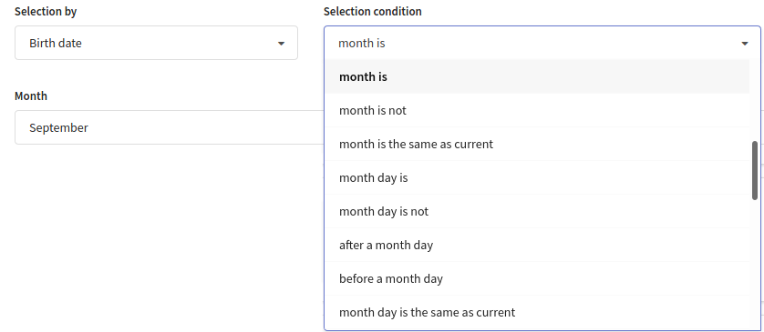The width and height of the screenshot is (764, 332).
Task: Choose the highlighted "month is" list option
Action: tap(537, 76)
